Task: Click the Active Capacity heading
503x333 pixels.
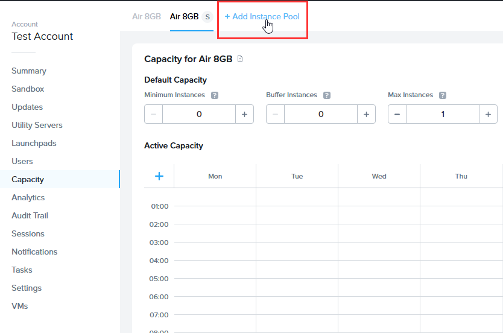Action: pos(174,145)
